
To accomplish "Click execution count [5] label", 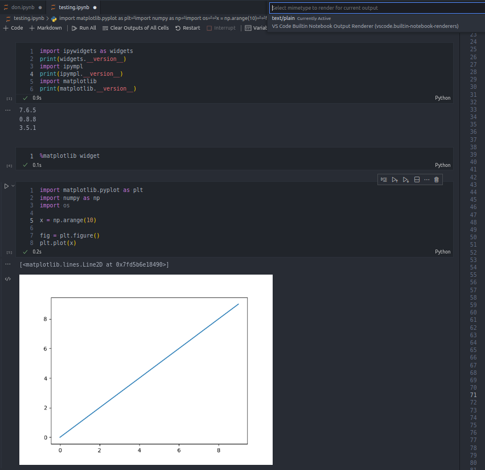I will [x=9, y=252].
